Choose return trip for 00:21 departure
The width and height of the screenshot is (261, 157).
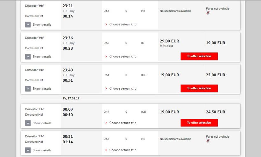(x=123, y=150)
